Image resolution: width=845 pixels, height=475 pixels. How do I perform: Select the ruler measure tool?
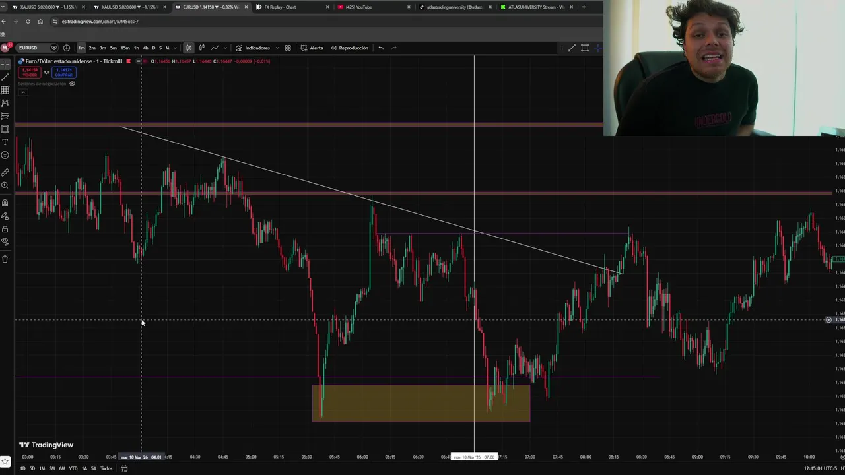coord(5,172)
